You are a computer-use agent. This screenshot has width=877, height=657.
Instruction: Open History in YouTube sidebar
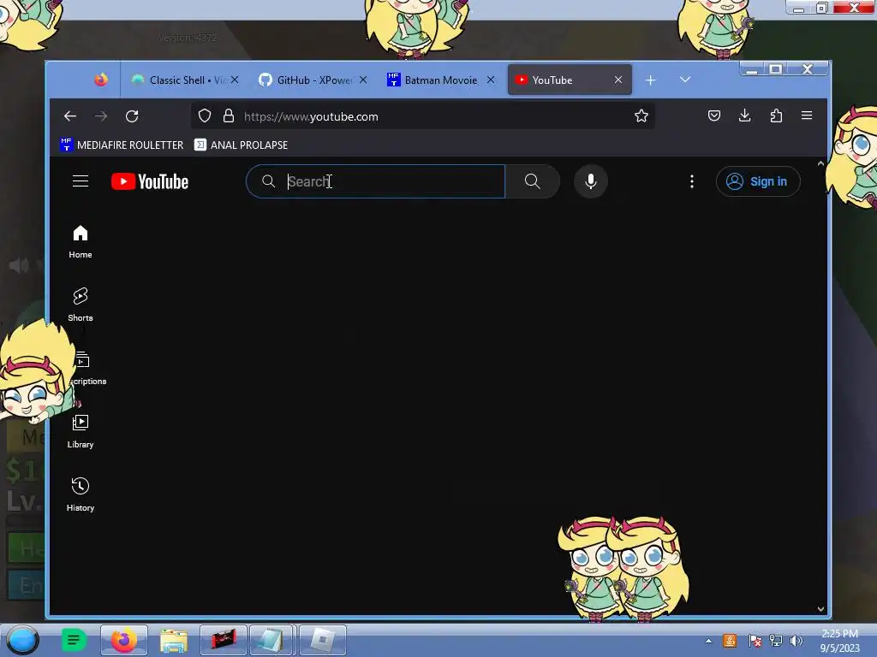81,495
